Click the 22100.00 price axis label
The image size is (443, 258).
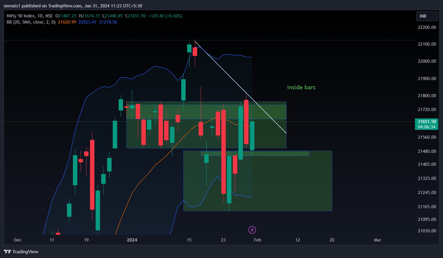(427, 44)
